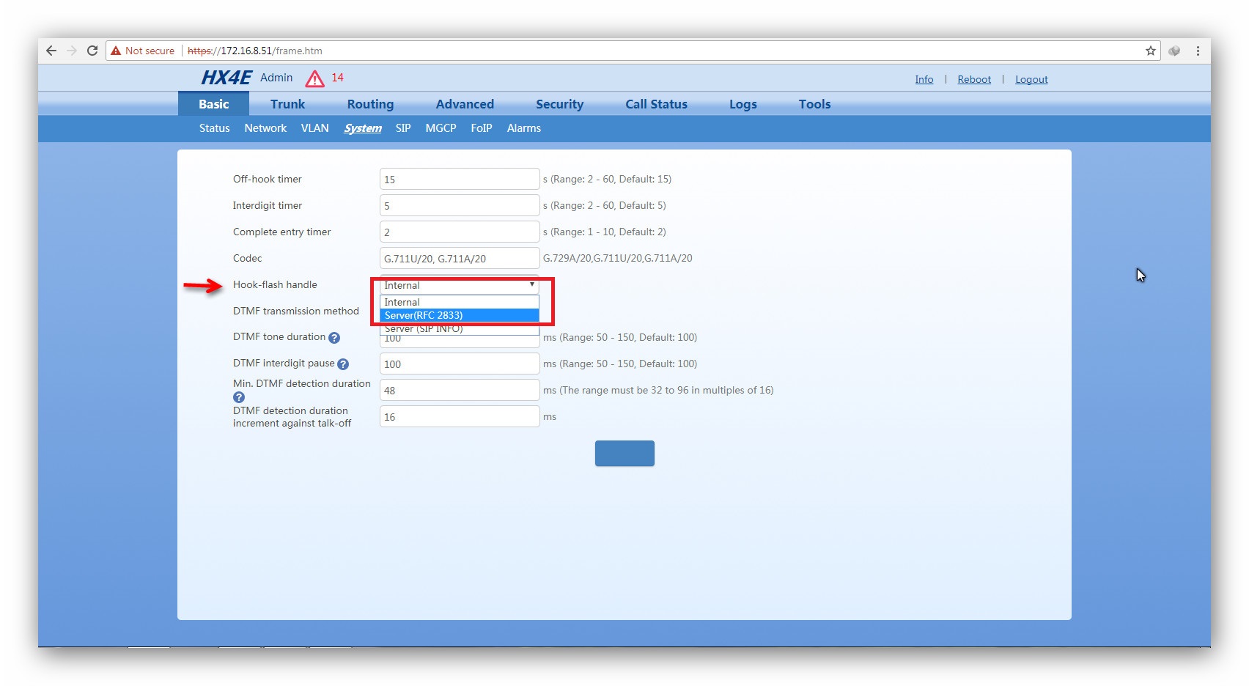Log out using the Logout link
The image size is (1249, 686).
point(1031,79)
